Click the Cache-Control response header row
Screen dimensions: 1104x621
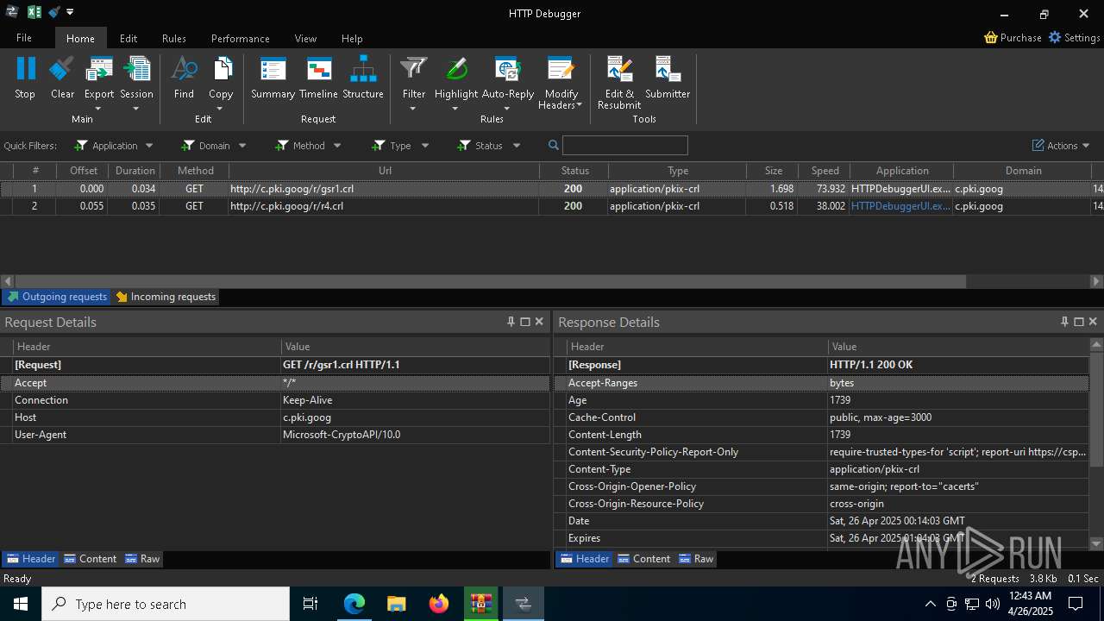coord(822,417)
